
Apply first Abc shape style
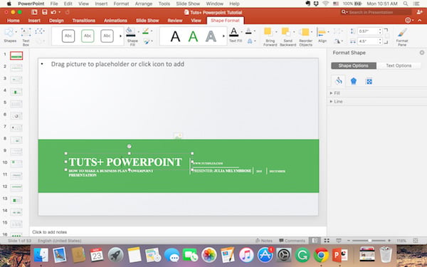68,36
